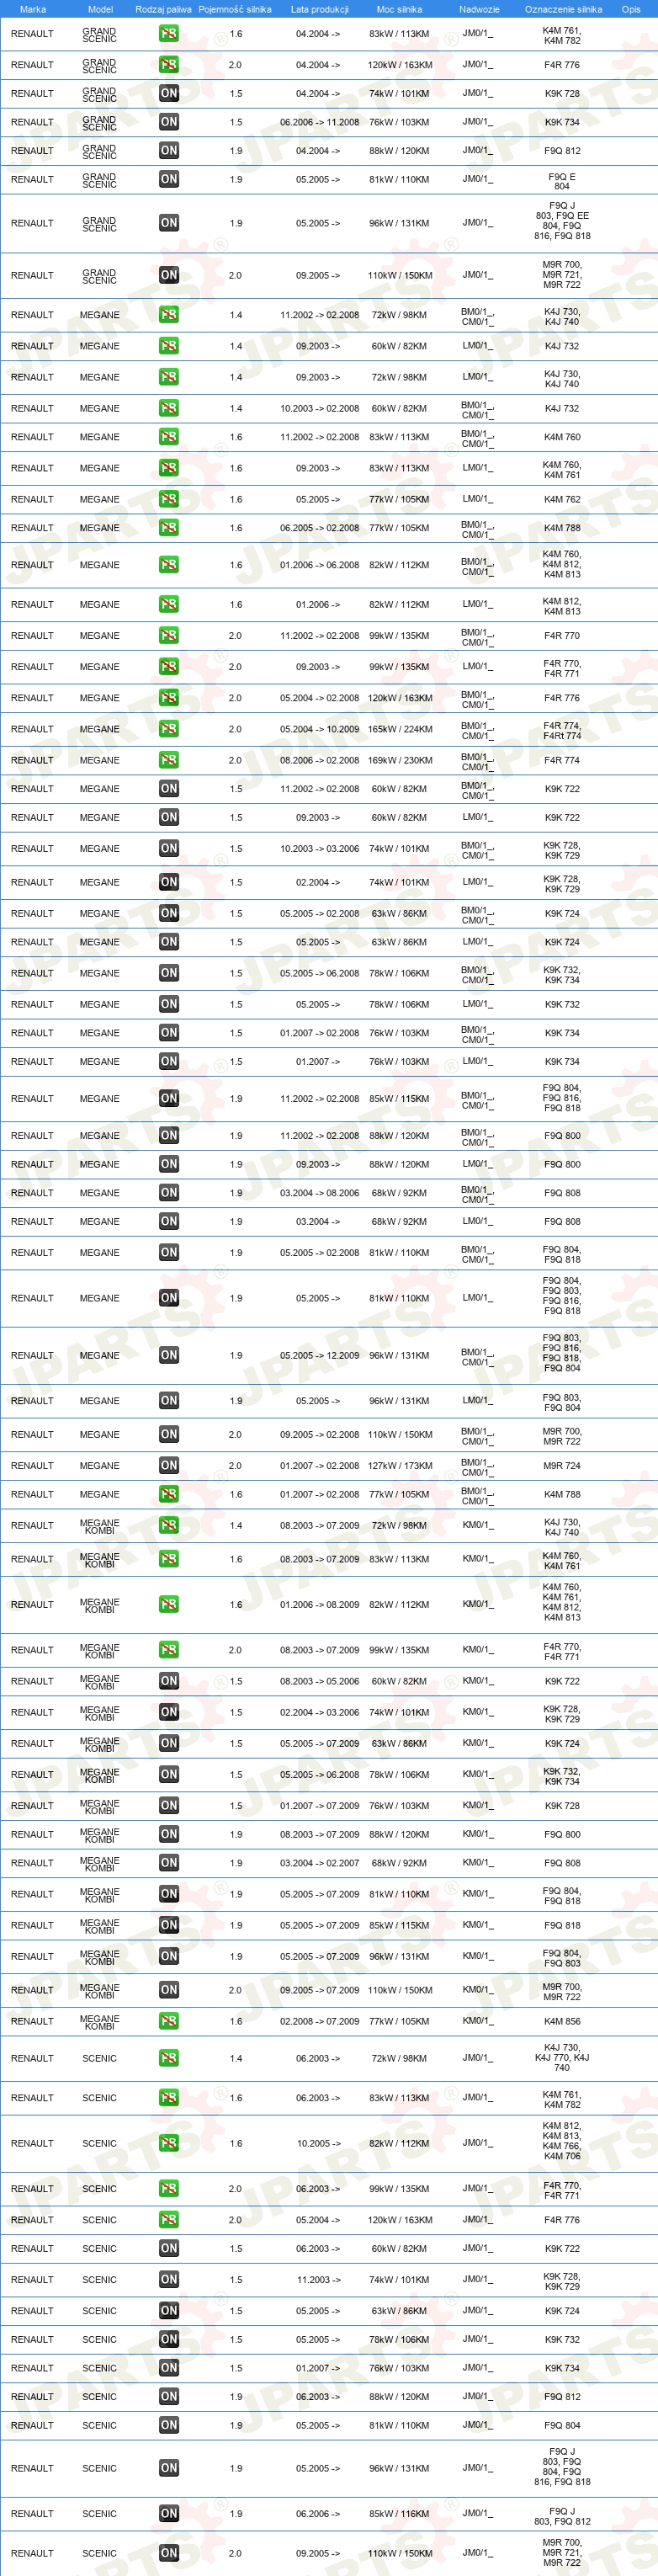
Task: Click the 'M9R 724' engine code cell
Action: point(562,1465)
